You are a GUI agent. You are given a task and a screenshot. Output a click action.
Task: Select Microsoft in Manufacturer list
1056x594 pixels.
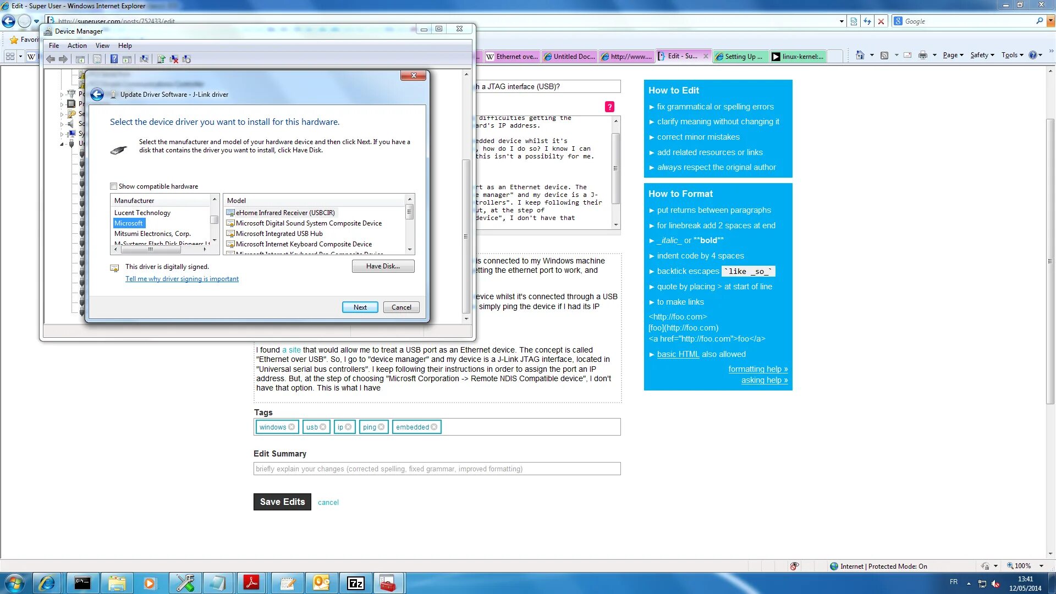coord(129,223)
